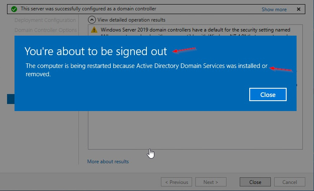Click Close in the blue sign-out dialog
The height and width of the screenshot is (191, 314).
(268, 94)
